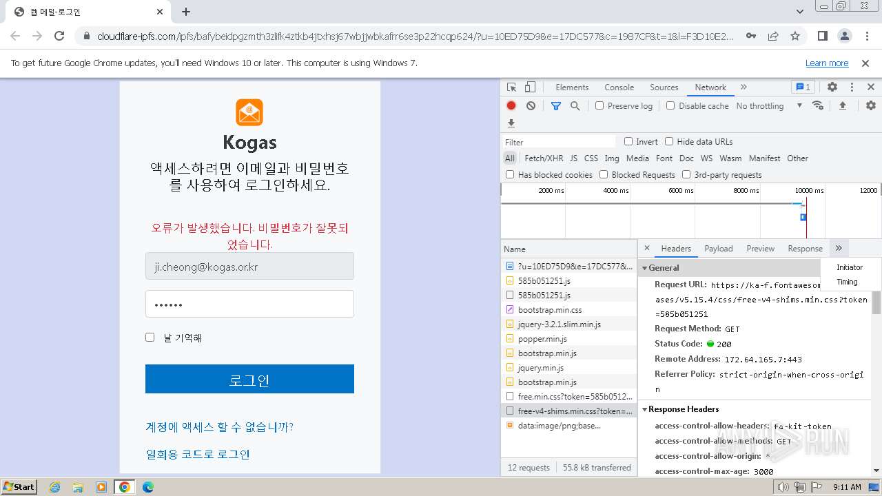The image size is (882, 496).
Task: Follow the 계정에 액세스 할 수 없습니까? link
Action: point(219,427)
